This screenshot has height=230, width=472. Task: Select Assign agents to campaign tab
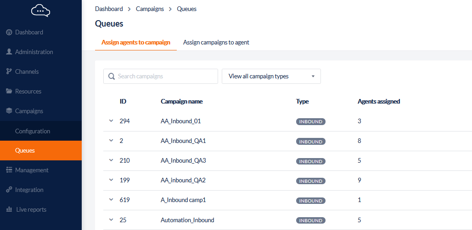pos(135,42)
